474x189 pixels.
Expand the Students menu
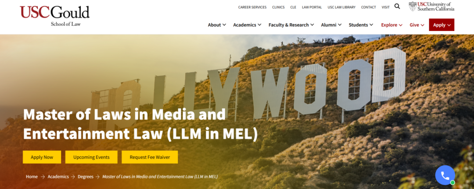361,25
